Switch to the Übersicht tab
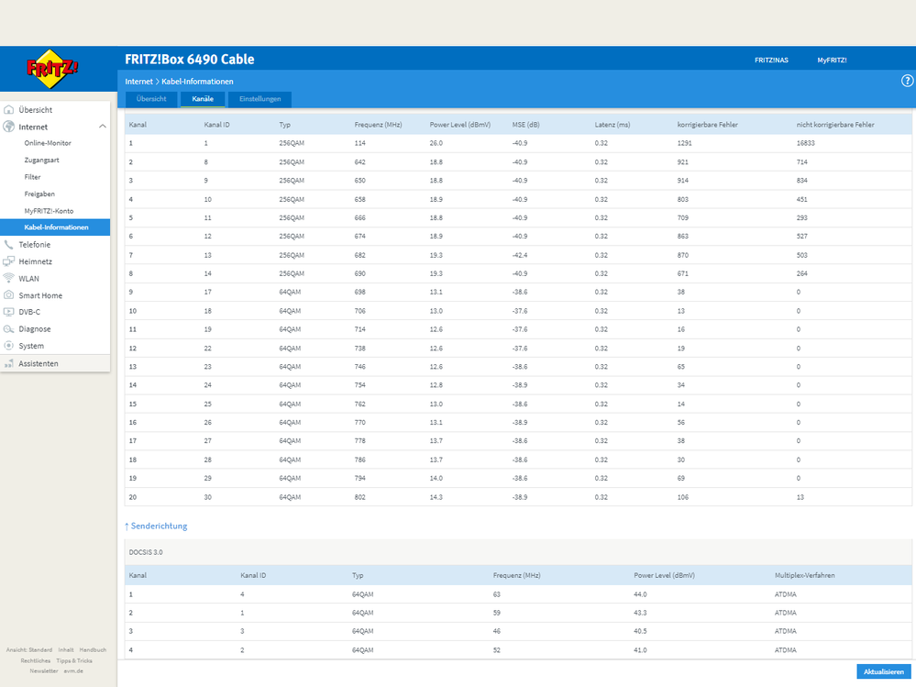 151,99
